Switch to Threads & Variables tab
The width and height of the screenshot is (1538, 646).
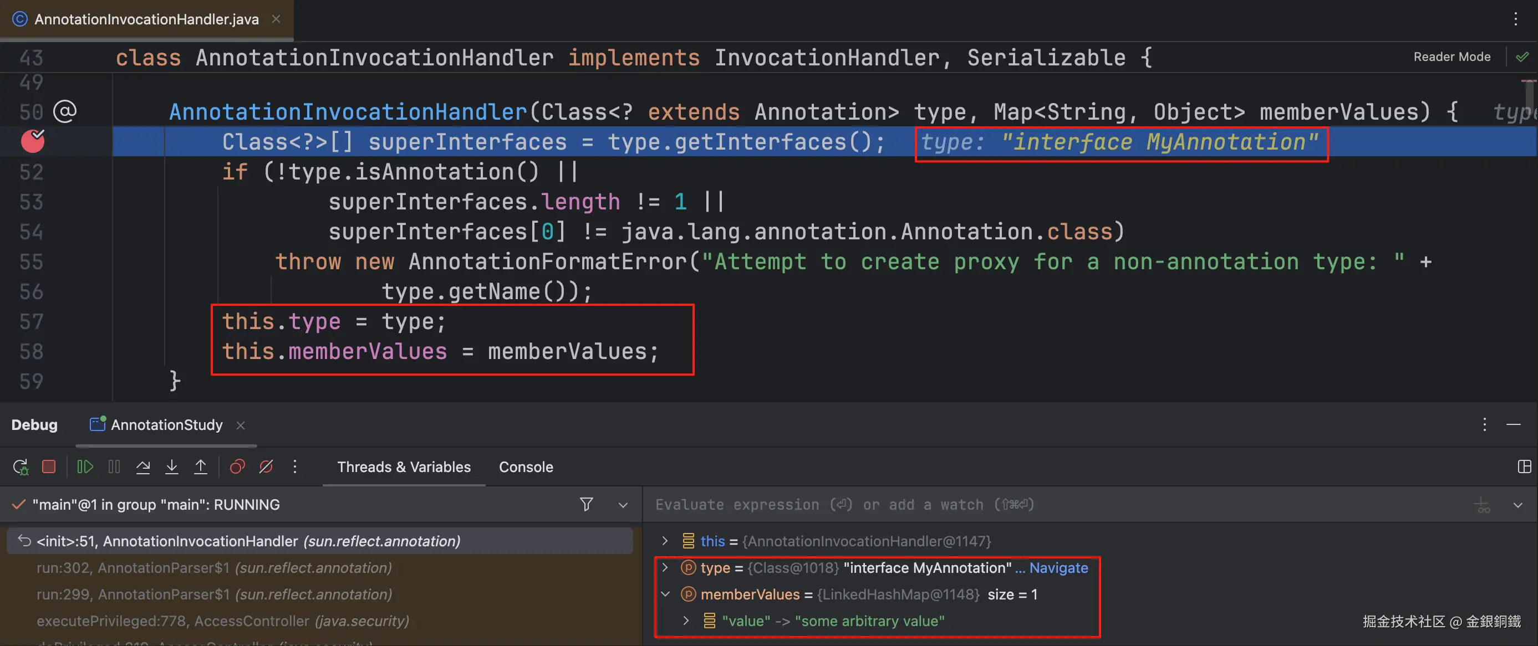coord(404,467)
